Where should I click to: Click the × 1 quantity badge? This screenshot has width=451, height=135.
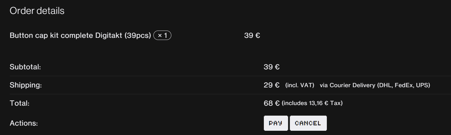tap(163, 35)
